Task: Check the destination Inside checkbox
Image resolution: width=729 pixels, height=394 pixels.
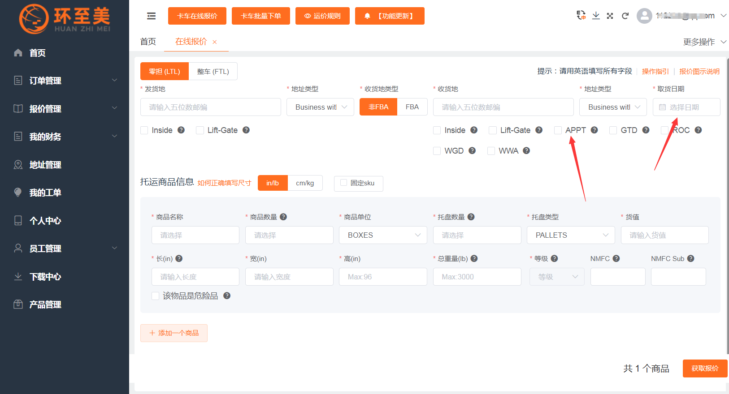Action: point(437,130)
